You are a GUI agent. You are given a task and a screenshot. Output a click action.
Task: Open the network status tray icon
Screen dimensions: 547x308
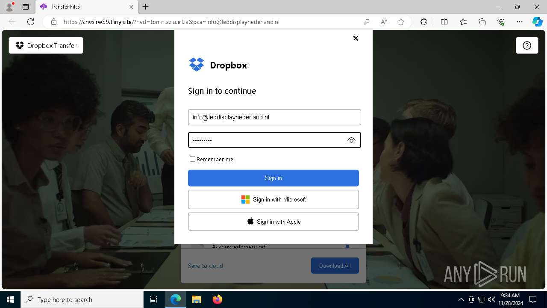pos(482,299)
